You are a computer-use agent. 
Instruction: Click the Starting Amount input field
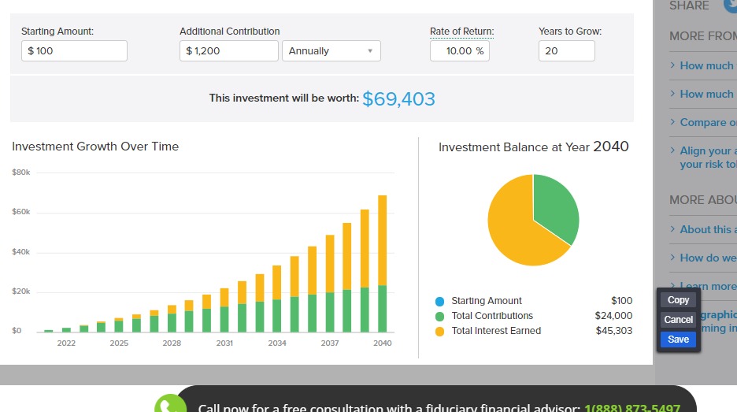74,51
